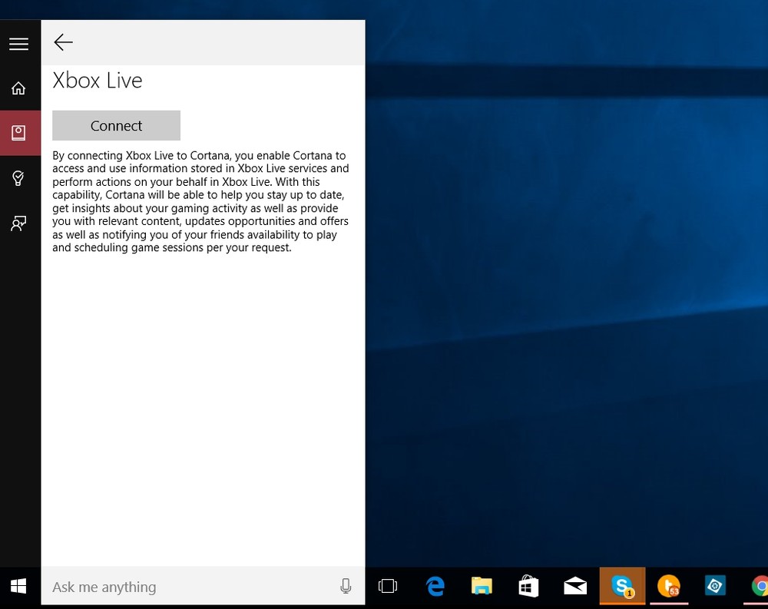Image resolution: width=768 pixels, height=609 pixels.
Task: Open Windows Store from taskbar
Action: (528, 586)
